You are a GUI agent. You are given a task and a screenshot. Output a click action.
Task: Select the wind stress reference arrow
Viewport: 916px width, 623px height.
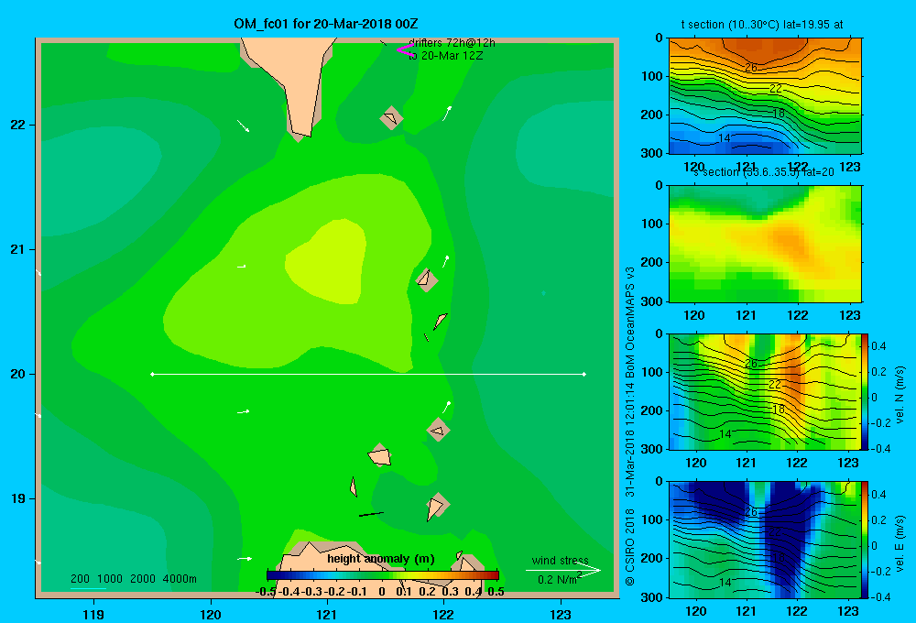563,571
